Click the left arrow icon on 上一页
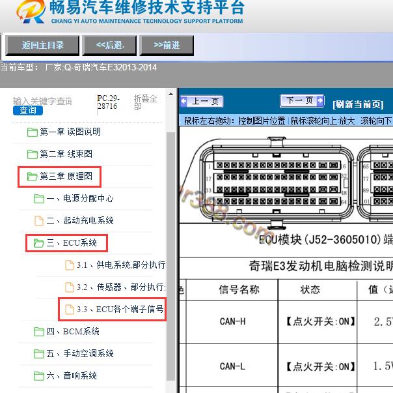 [x=183, y=101]
